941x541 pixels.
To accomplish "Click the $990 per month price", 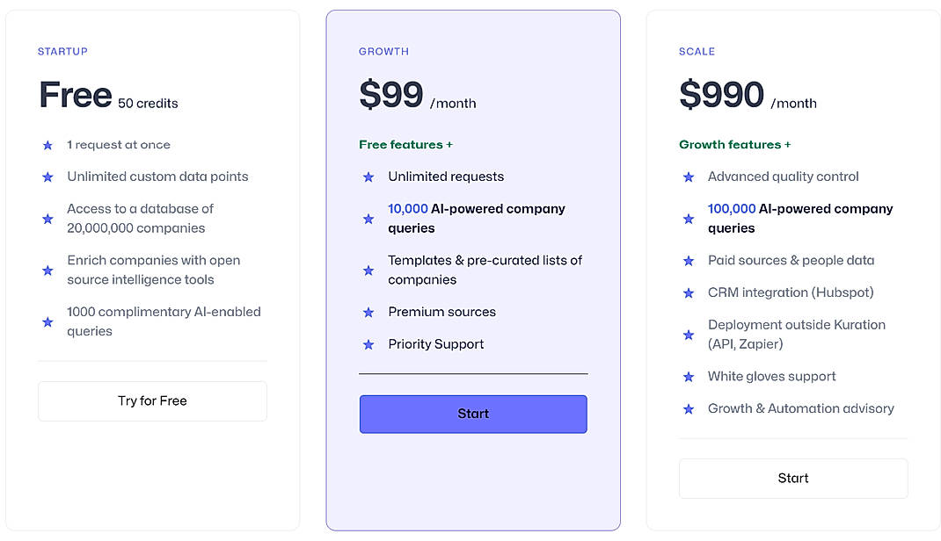I will point(721,94).
